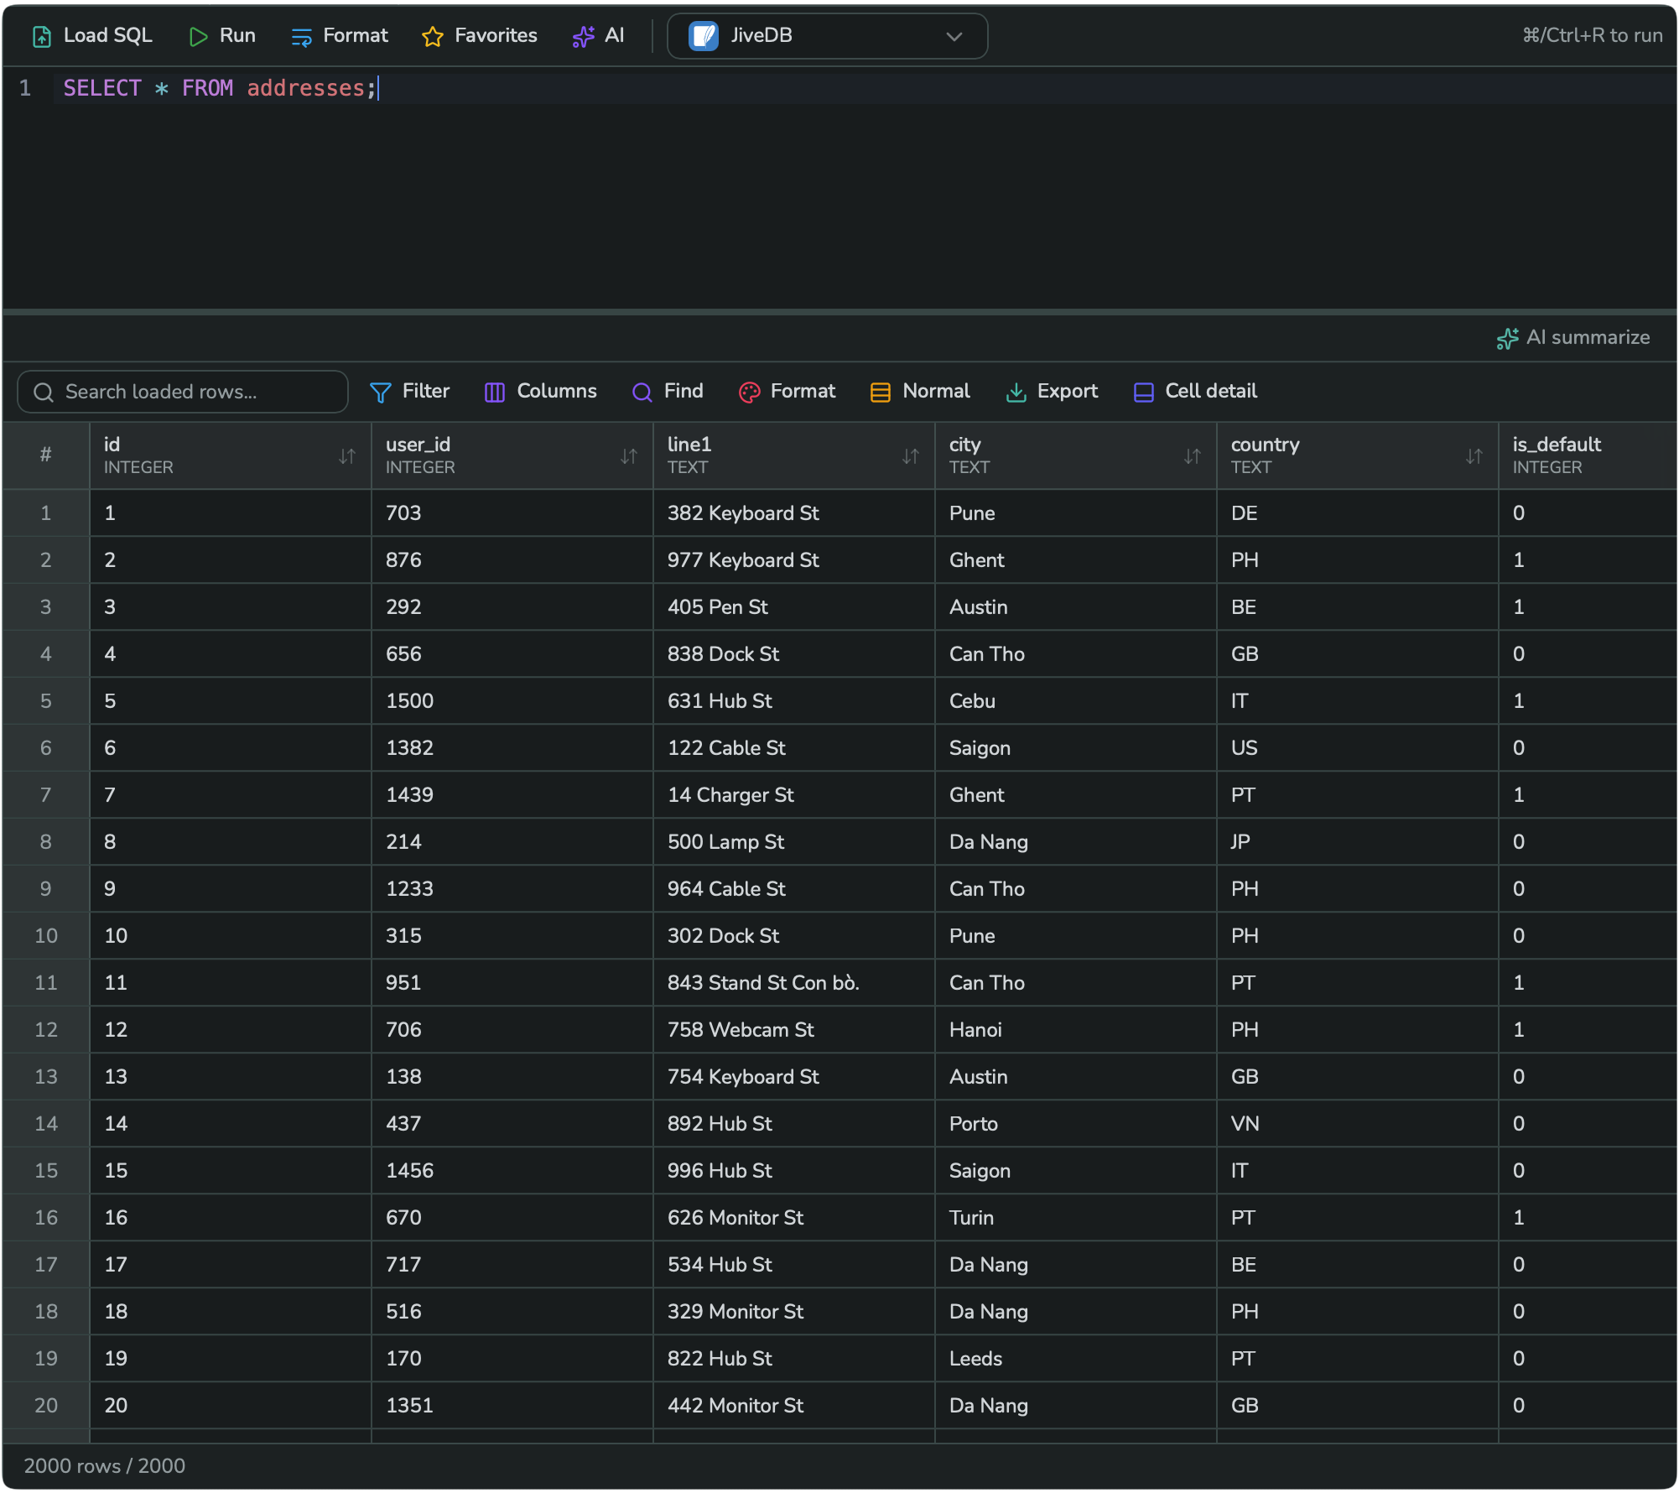Image resolution: width=1679 pixels, height=1493 pixels.
Task: Sort by user_id column arrows
Action: (629, 456)
